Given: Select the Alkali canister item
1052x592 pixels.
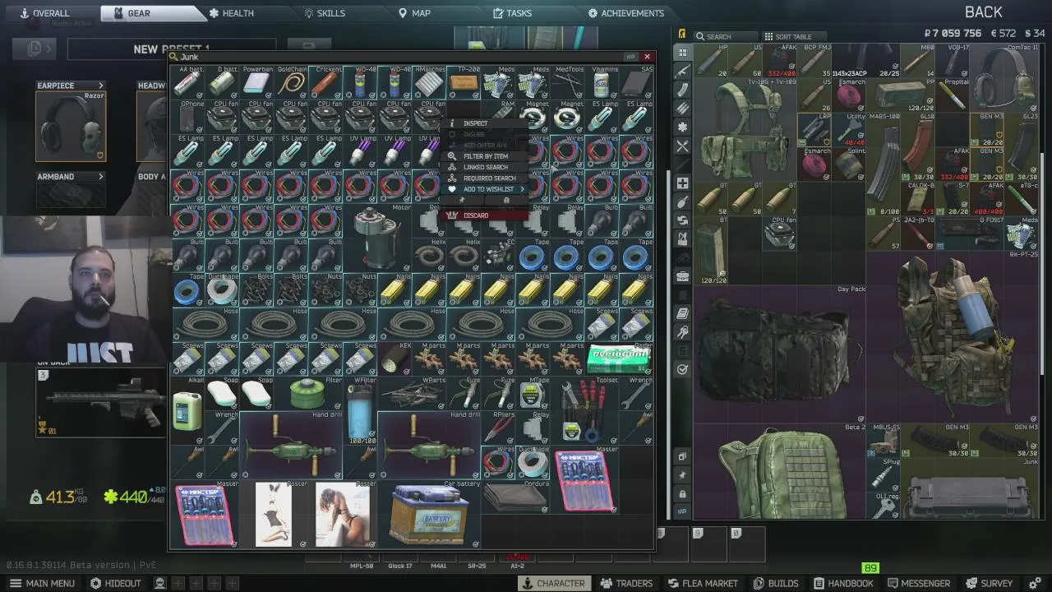Looking at the screenshot, I should 187,410.
